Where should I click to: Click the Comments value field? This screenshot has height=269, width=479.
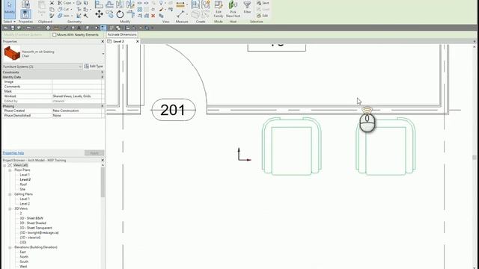coord(76,87)
